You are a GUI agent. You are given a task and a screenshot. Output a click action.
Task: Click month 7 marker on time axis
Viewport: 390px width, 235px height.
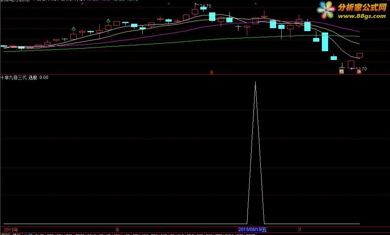(300, 230)
